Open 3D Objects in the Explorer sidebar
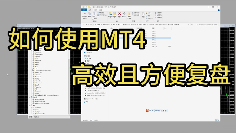 [x=88, y=58]
